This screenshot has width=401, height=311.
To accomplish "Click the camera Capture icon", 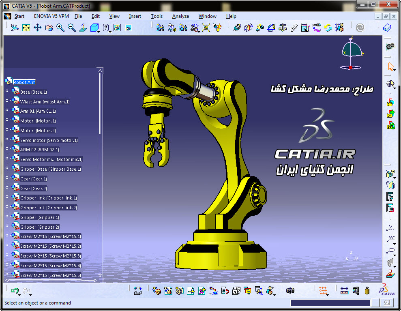I will coord(290,291).
